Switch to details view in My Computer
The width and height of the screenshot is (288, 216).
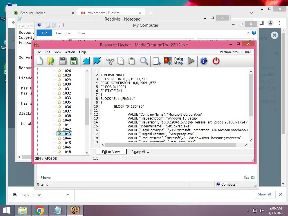click(x=246, y=177)
